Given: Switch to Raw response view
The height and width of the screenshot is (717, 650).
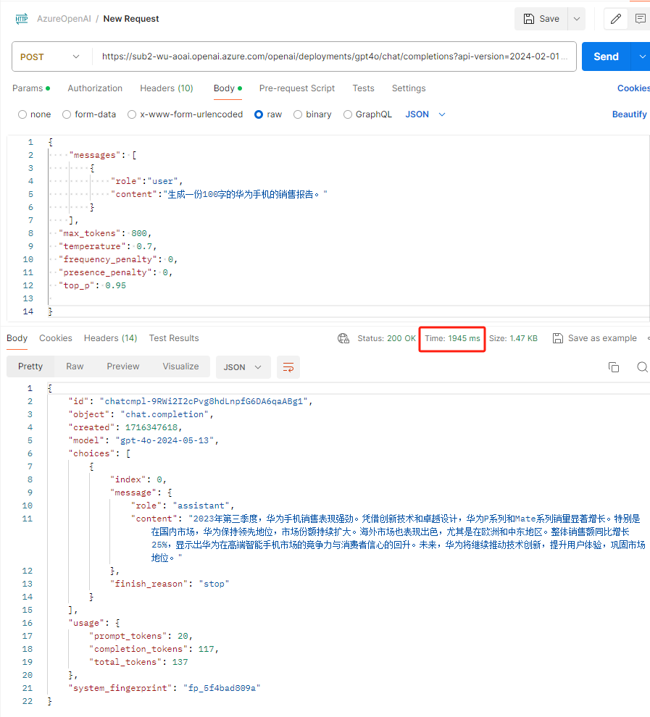Looking at the screenshot, I should 75,366.
